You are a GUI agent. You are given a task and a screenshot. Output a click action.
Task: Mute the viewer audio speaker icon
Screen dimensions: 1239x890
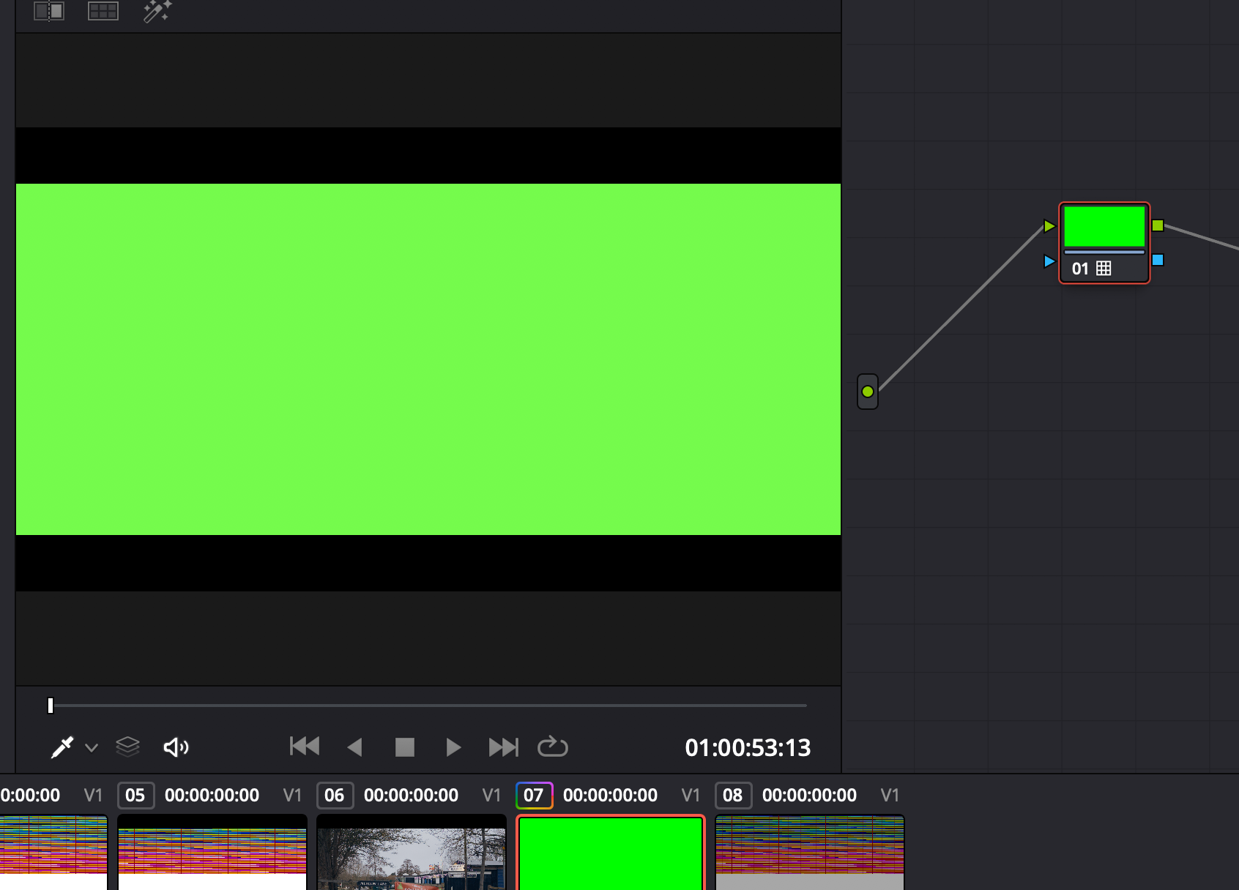[176, 747]
